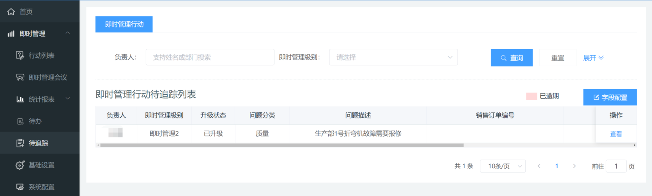652x196 pixels.
Task: Click the 重置 reset button
Action: tap(557, 58)
